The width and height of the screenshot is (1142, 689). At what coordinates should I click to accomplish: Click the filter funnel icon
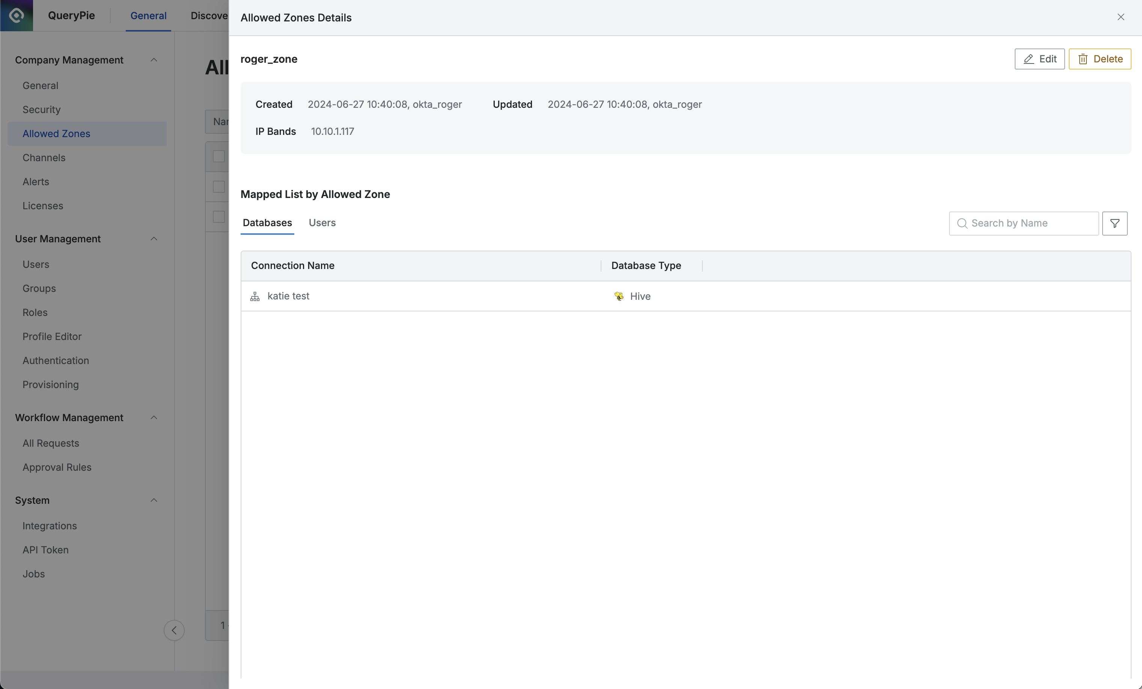(x=1115, y=224)
